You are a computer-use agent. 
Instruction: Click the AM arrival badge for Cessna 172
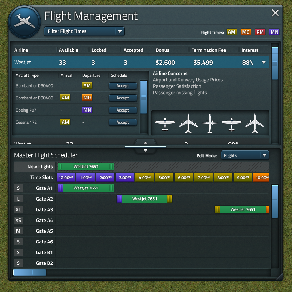click(65, 122)
